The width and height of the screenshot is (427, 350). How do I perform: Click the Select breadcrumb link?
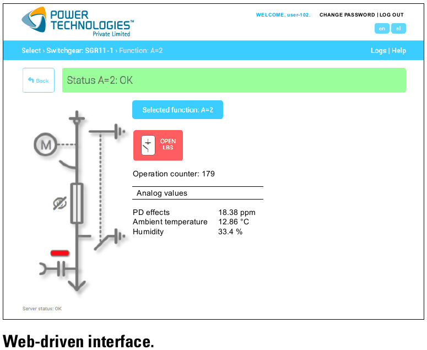(x=31, y=51)
